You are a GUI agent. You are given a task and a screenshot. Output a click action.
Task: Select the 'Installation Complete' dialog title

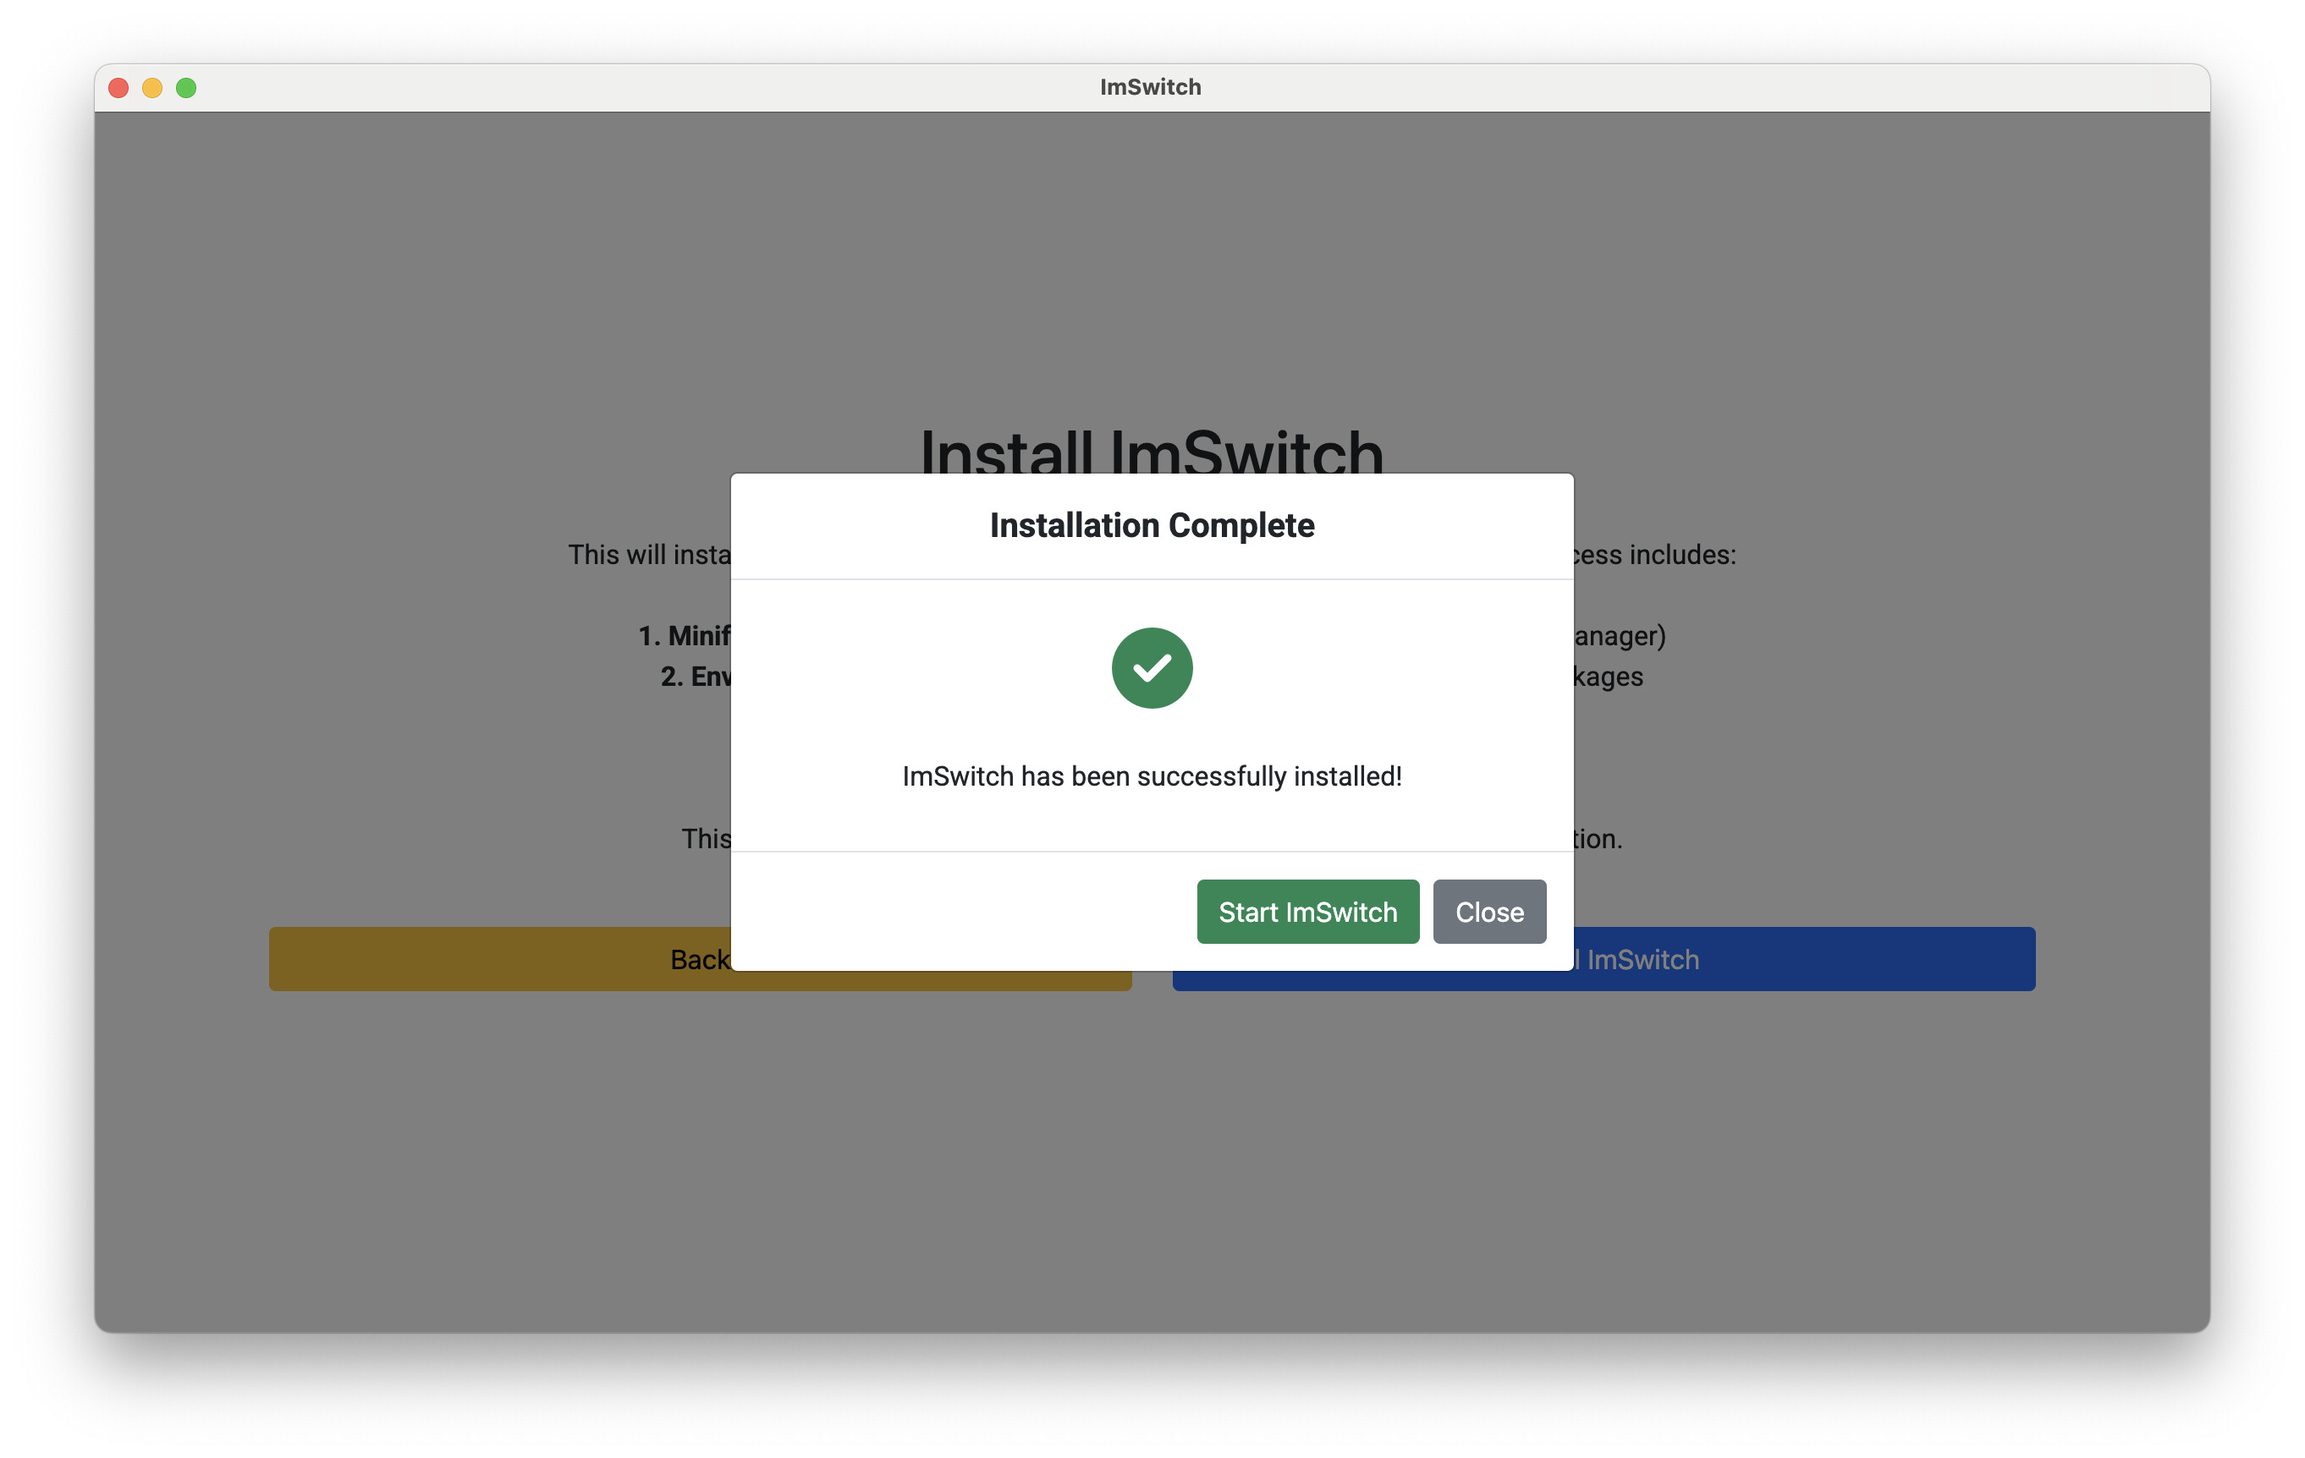point(1152,525)
